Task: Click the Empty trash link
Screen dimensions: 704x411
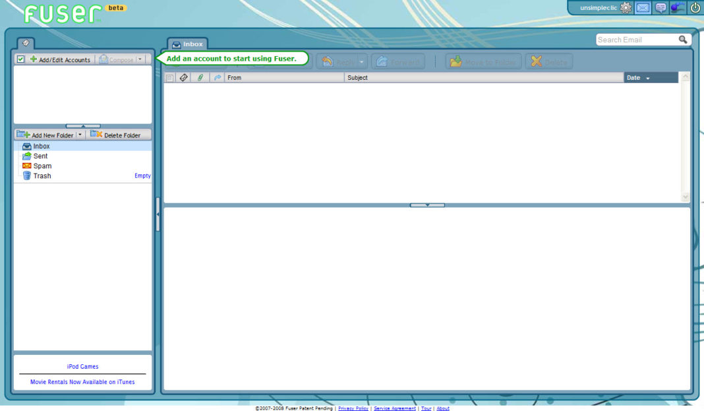Action: [x=142, y=175]
